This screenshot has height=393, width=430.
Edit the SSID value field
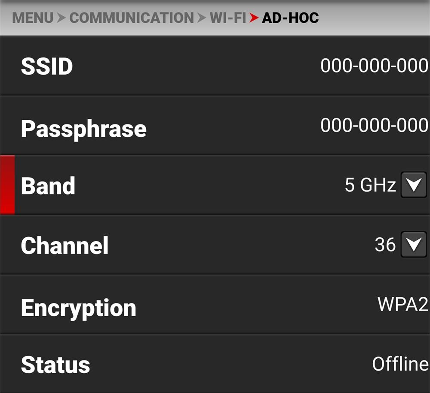(374, 66)
